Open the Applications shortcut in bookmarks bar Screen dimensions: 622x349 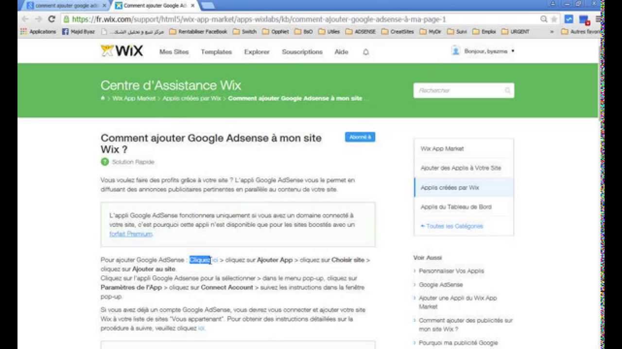point(38,32)
